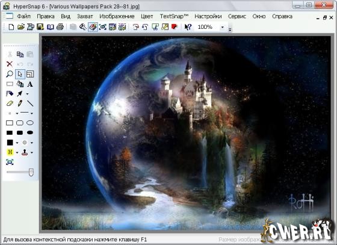337x245 pixels.
Task: Select the arrow drawing tool
Action: click(20, 94)
